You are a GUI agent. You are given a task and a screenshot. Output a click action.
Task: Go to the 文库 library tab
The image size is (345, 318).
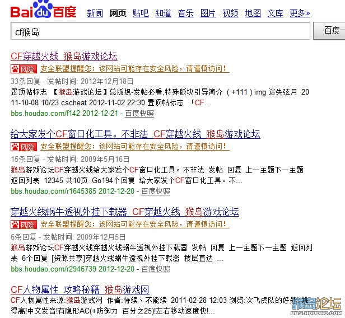(276, 13)
